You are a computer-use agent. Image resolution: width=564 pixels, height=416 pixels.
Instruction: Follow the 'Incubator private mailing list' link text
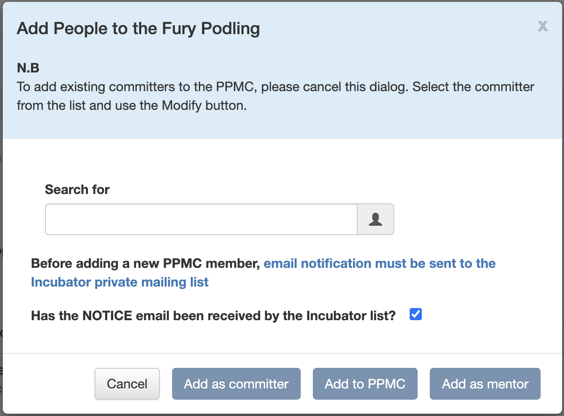[x=120, y=282]
